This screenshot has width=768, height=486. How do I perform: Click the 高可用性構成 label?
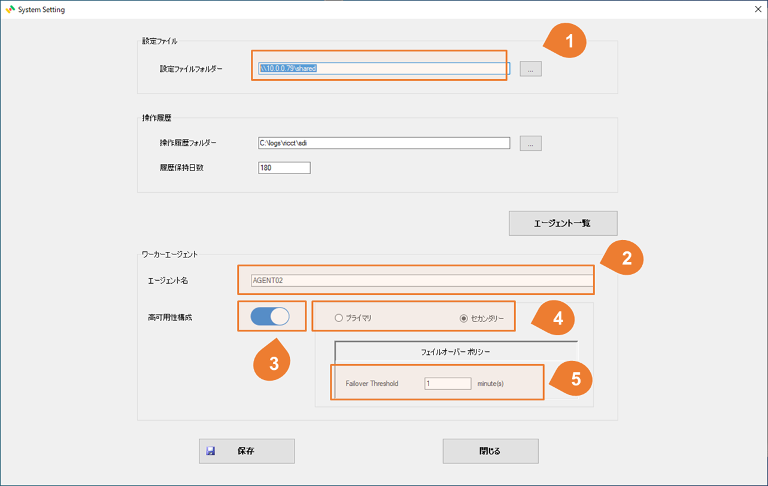(170, 317)
